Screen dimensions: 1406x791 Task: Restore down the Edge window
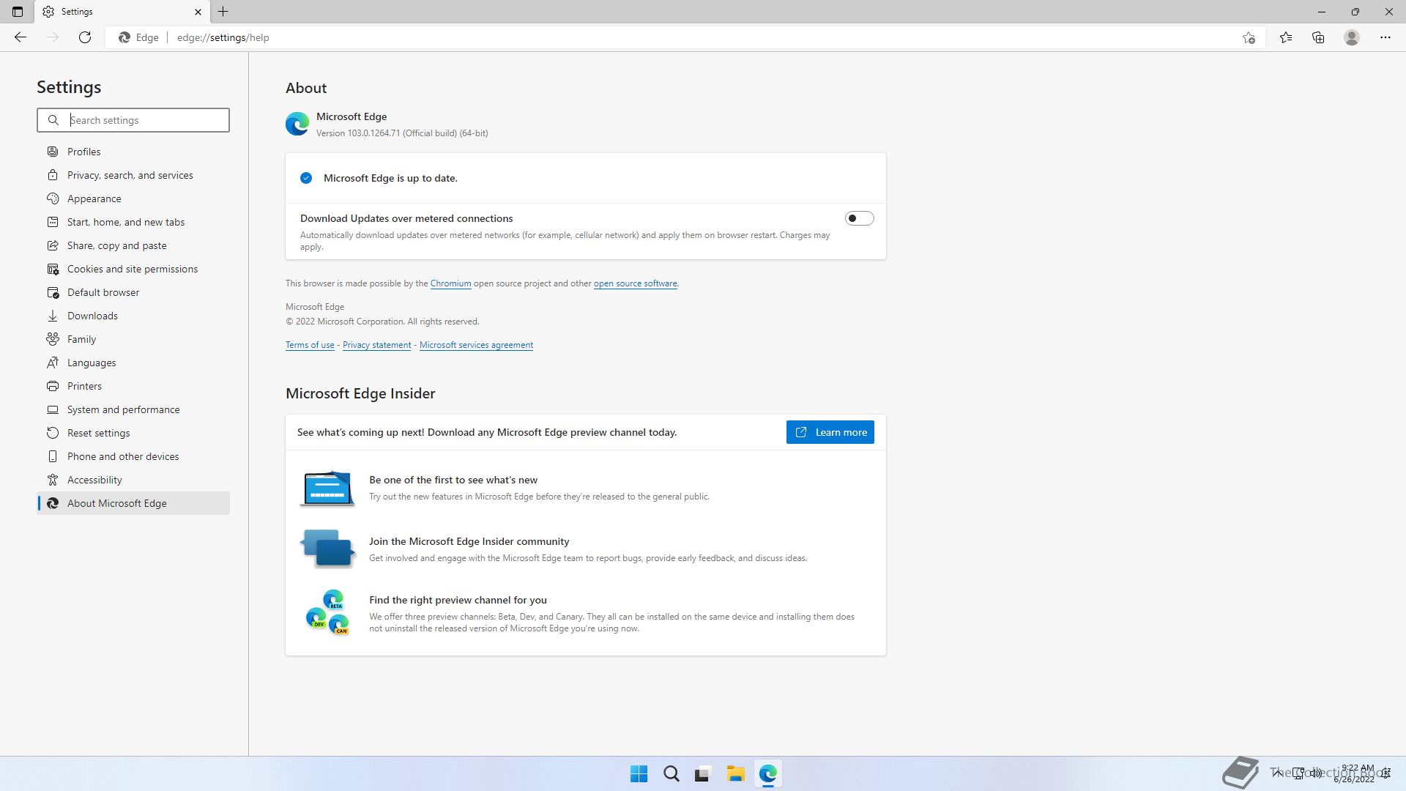[1355, 12]
